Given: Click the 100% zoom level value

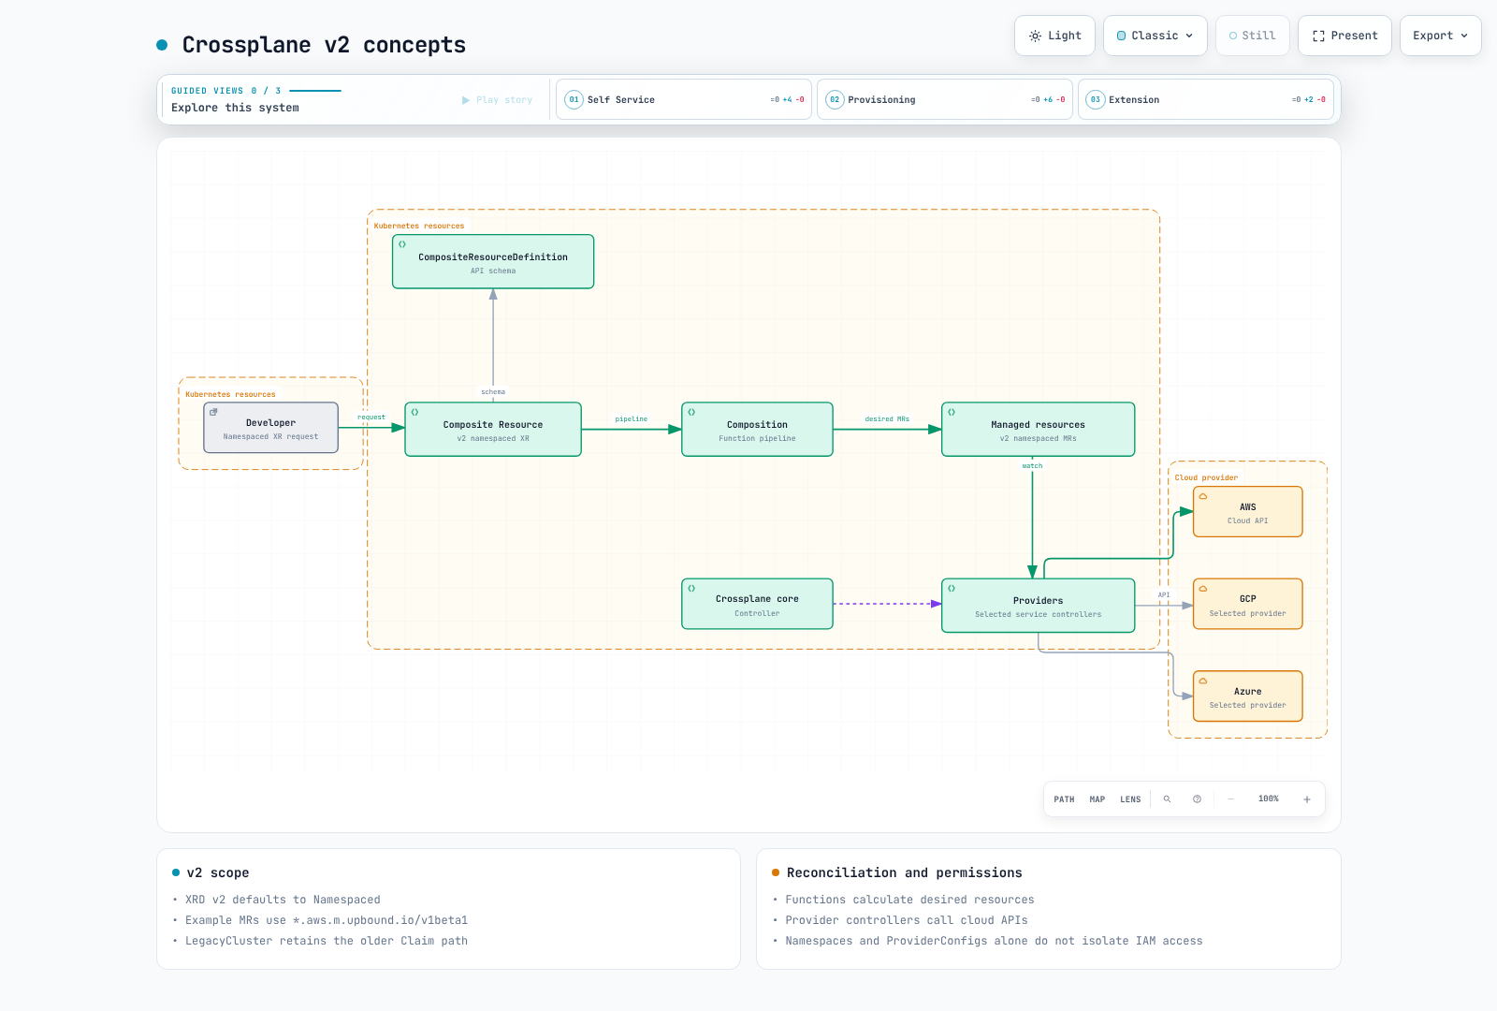Looking at the screenshot, I should (x=1268, y=799).
